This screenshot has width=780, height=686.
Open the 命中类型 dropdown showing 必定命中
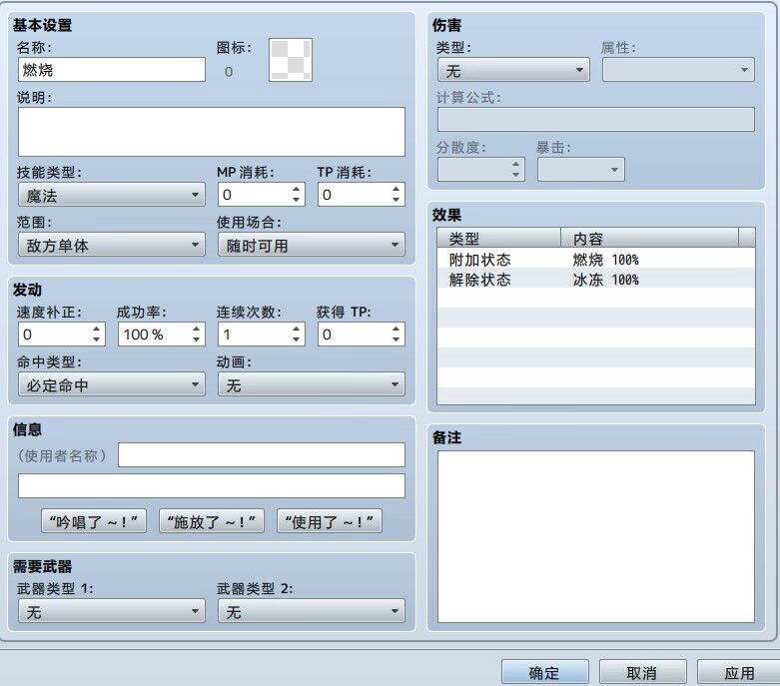coord(112,384)
